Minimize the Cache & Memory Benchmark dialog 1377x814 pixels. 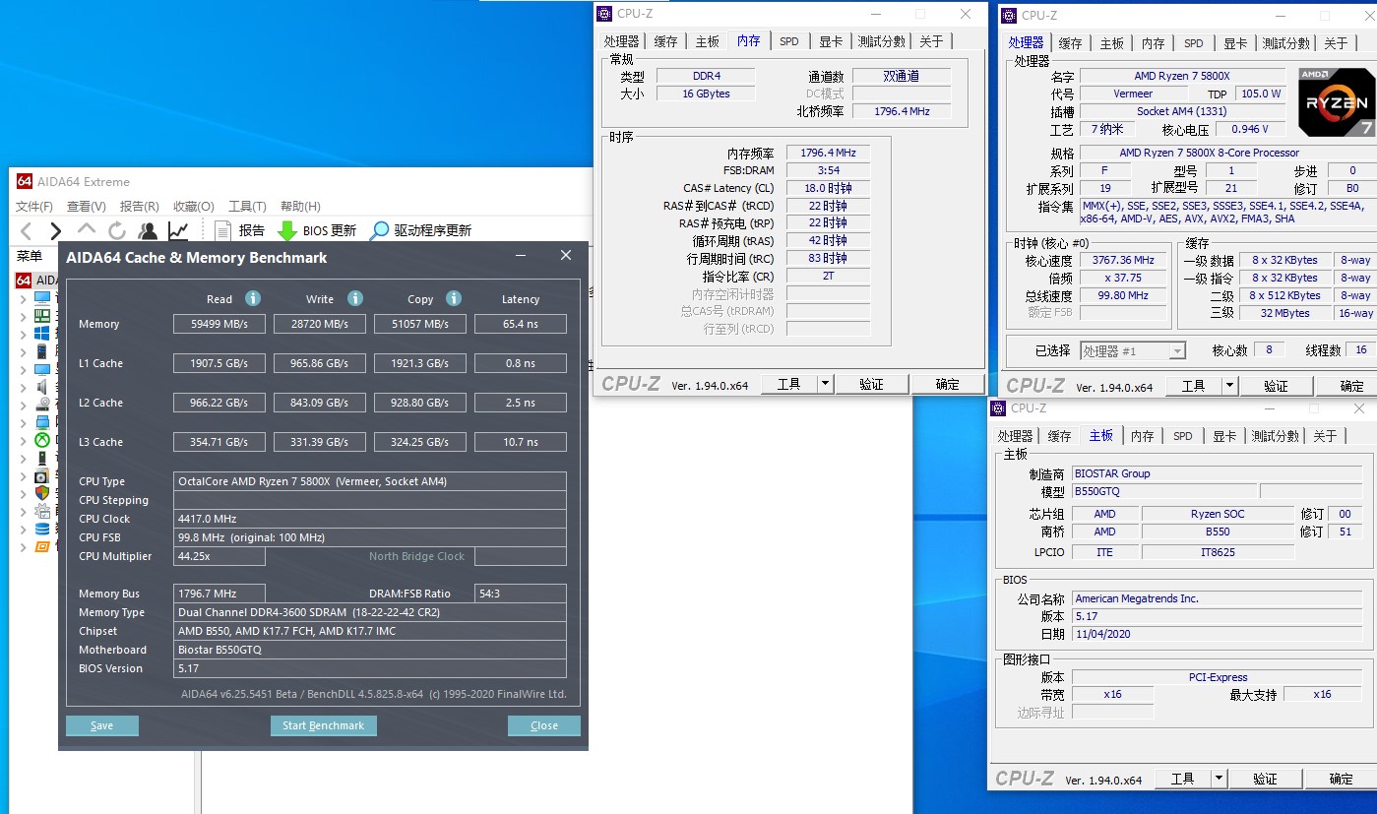coord(521,256)
